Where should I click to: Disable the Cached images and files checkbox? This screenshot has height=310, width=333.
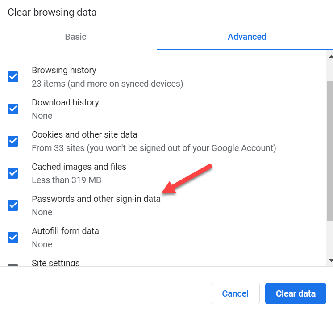pyautogui.click(x=13, y=173)
